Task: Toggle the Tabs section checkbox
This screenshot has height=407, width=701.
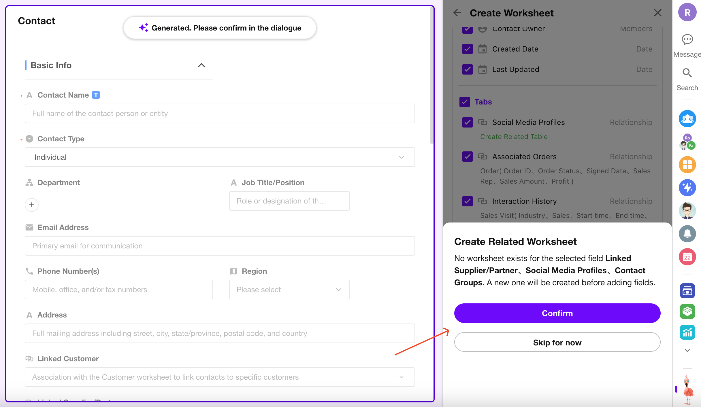Action: click(x=464, y=102)
